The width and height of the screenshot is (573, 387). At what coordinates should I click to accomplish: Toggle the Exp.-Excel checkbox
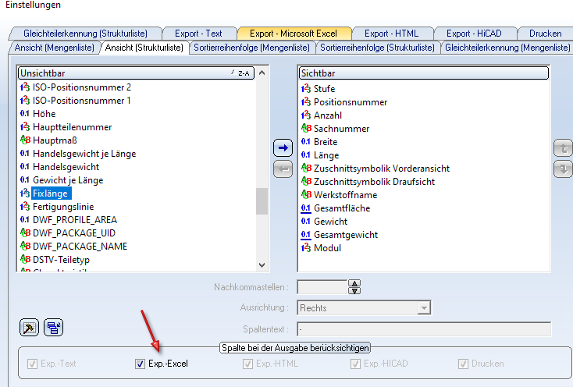pyautogui.click(x=140, y=364)
